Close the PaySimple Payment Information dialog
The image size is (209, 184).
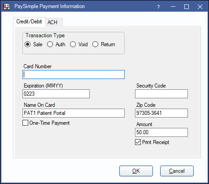coord(200,7)
